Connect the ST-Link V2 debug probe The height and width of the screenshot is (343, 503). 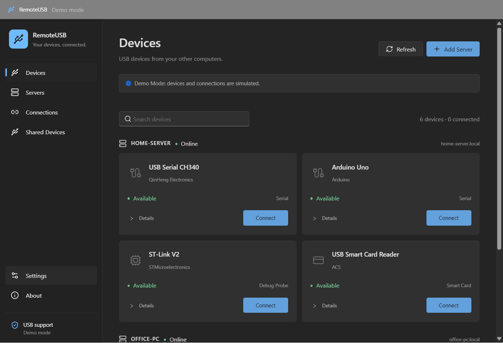tap(266, 306)
